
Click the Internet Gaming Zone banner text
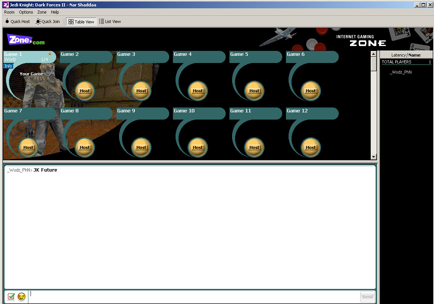(x=361, y=40)
